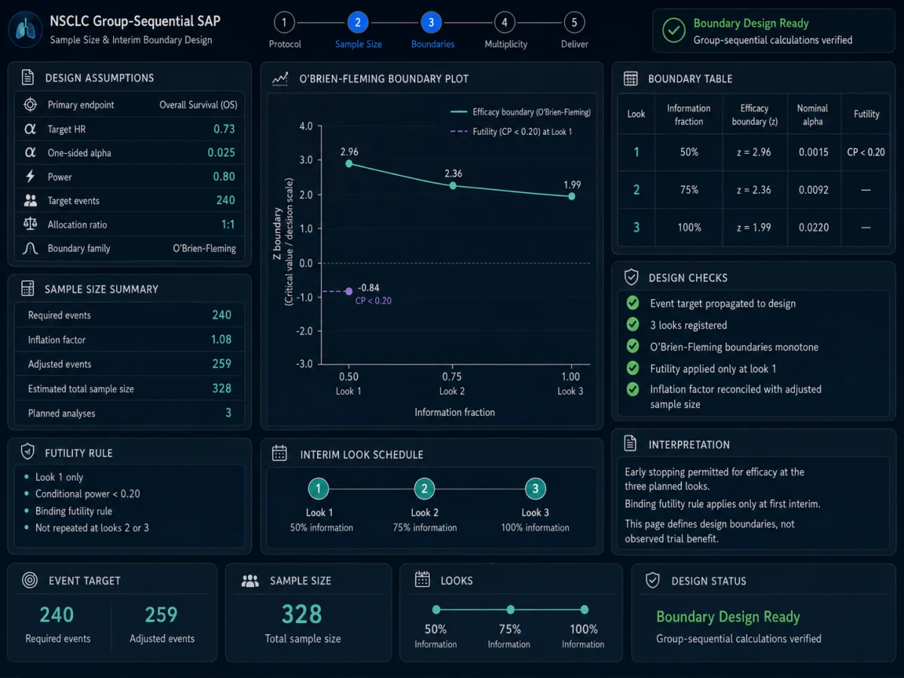Image resolution: width=904 pixels, height=678 pixels.
Task: Click the Allocation ratio scales icon
Action: click(30, 224)
